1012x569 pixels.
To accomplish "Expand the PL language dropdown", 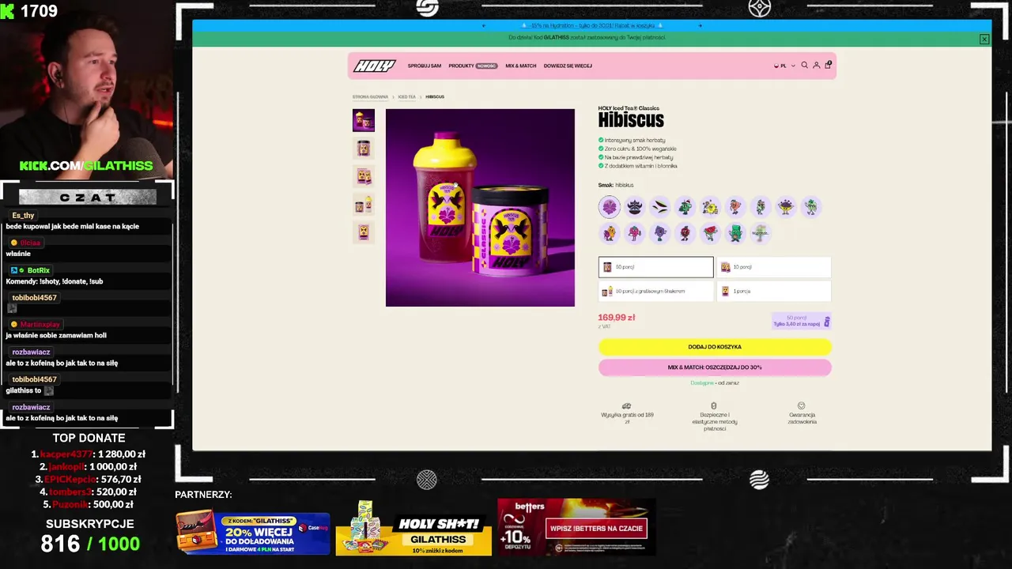I will point(784,66).
